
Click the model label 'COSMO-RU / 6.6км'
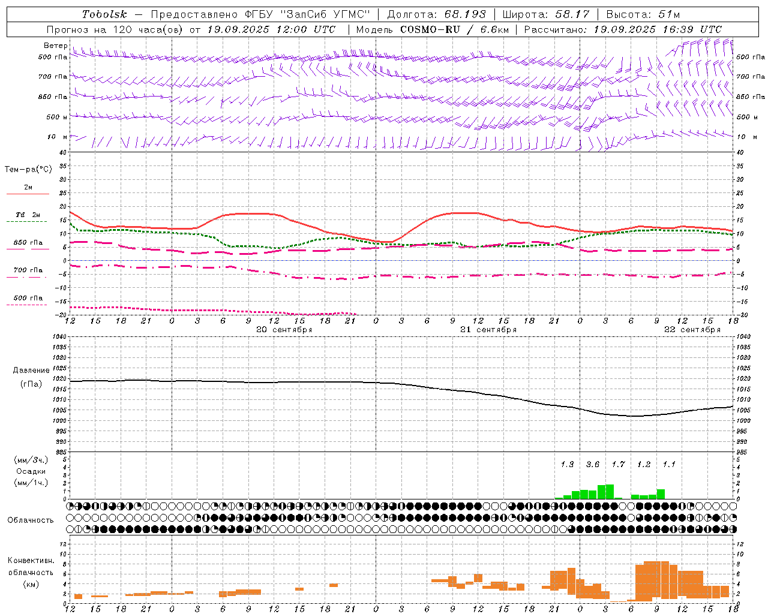[x=455, y=29]
